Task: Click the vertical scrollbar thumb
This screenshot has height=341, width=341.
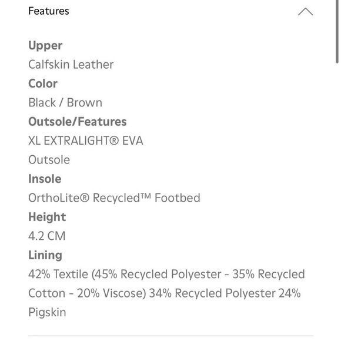Action: (x=337, y=32)
